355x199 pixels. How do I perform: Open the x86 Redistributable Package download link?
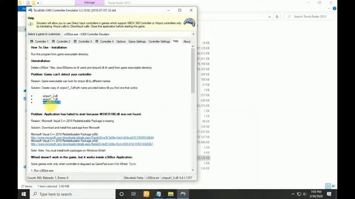tap(92, 138)
